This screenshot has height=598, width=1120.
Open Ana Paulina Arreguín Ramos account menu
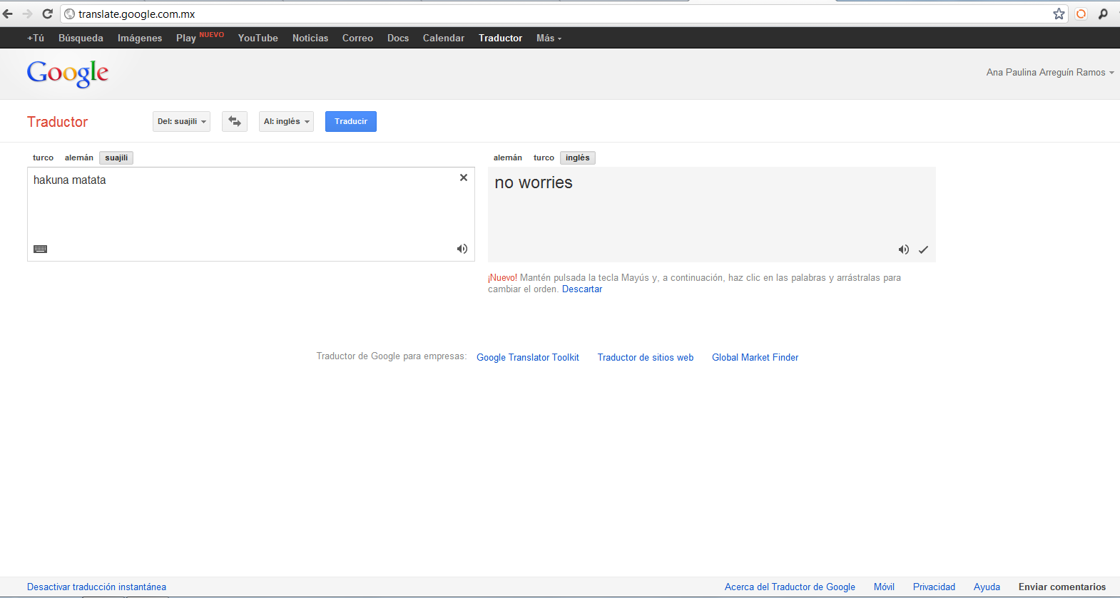click(1050, 73)
